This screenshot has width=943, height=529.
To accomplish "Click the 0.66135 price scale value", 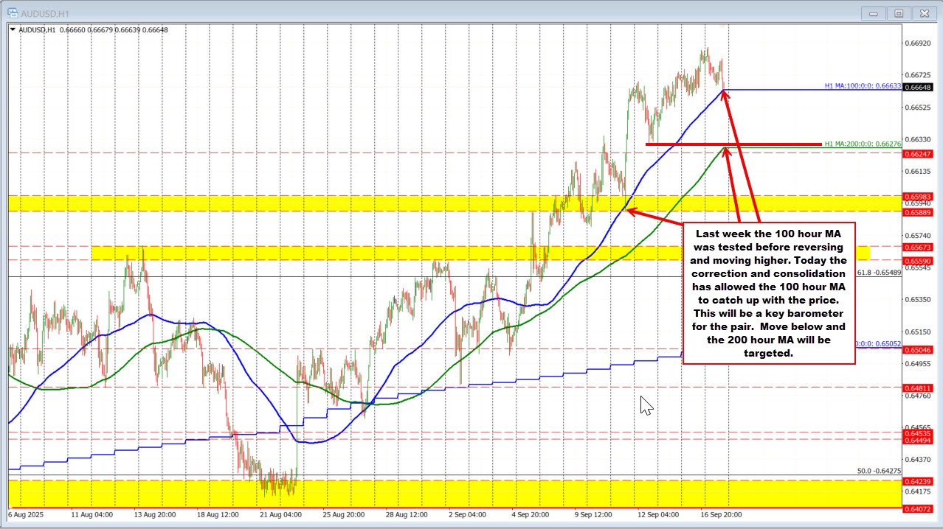I will pos(918,171).
